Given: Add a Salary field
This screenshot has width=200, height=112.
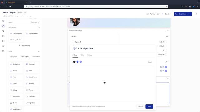Looking at the screenshot, I should click(16, 90).
